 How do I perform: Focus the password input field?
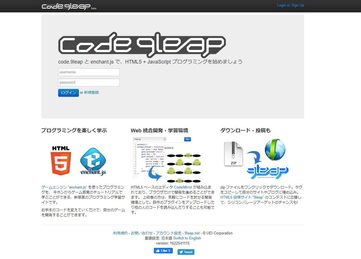89,83
